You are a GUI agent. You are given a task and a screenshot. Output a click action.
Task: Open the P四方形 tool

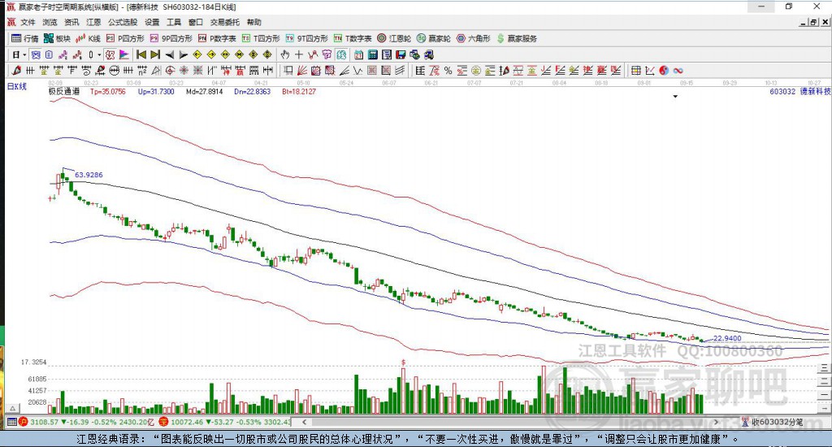(125, 38)
